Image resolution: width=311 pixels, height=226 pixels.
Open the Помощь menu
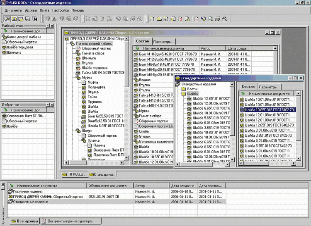tap(78, 10)
